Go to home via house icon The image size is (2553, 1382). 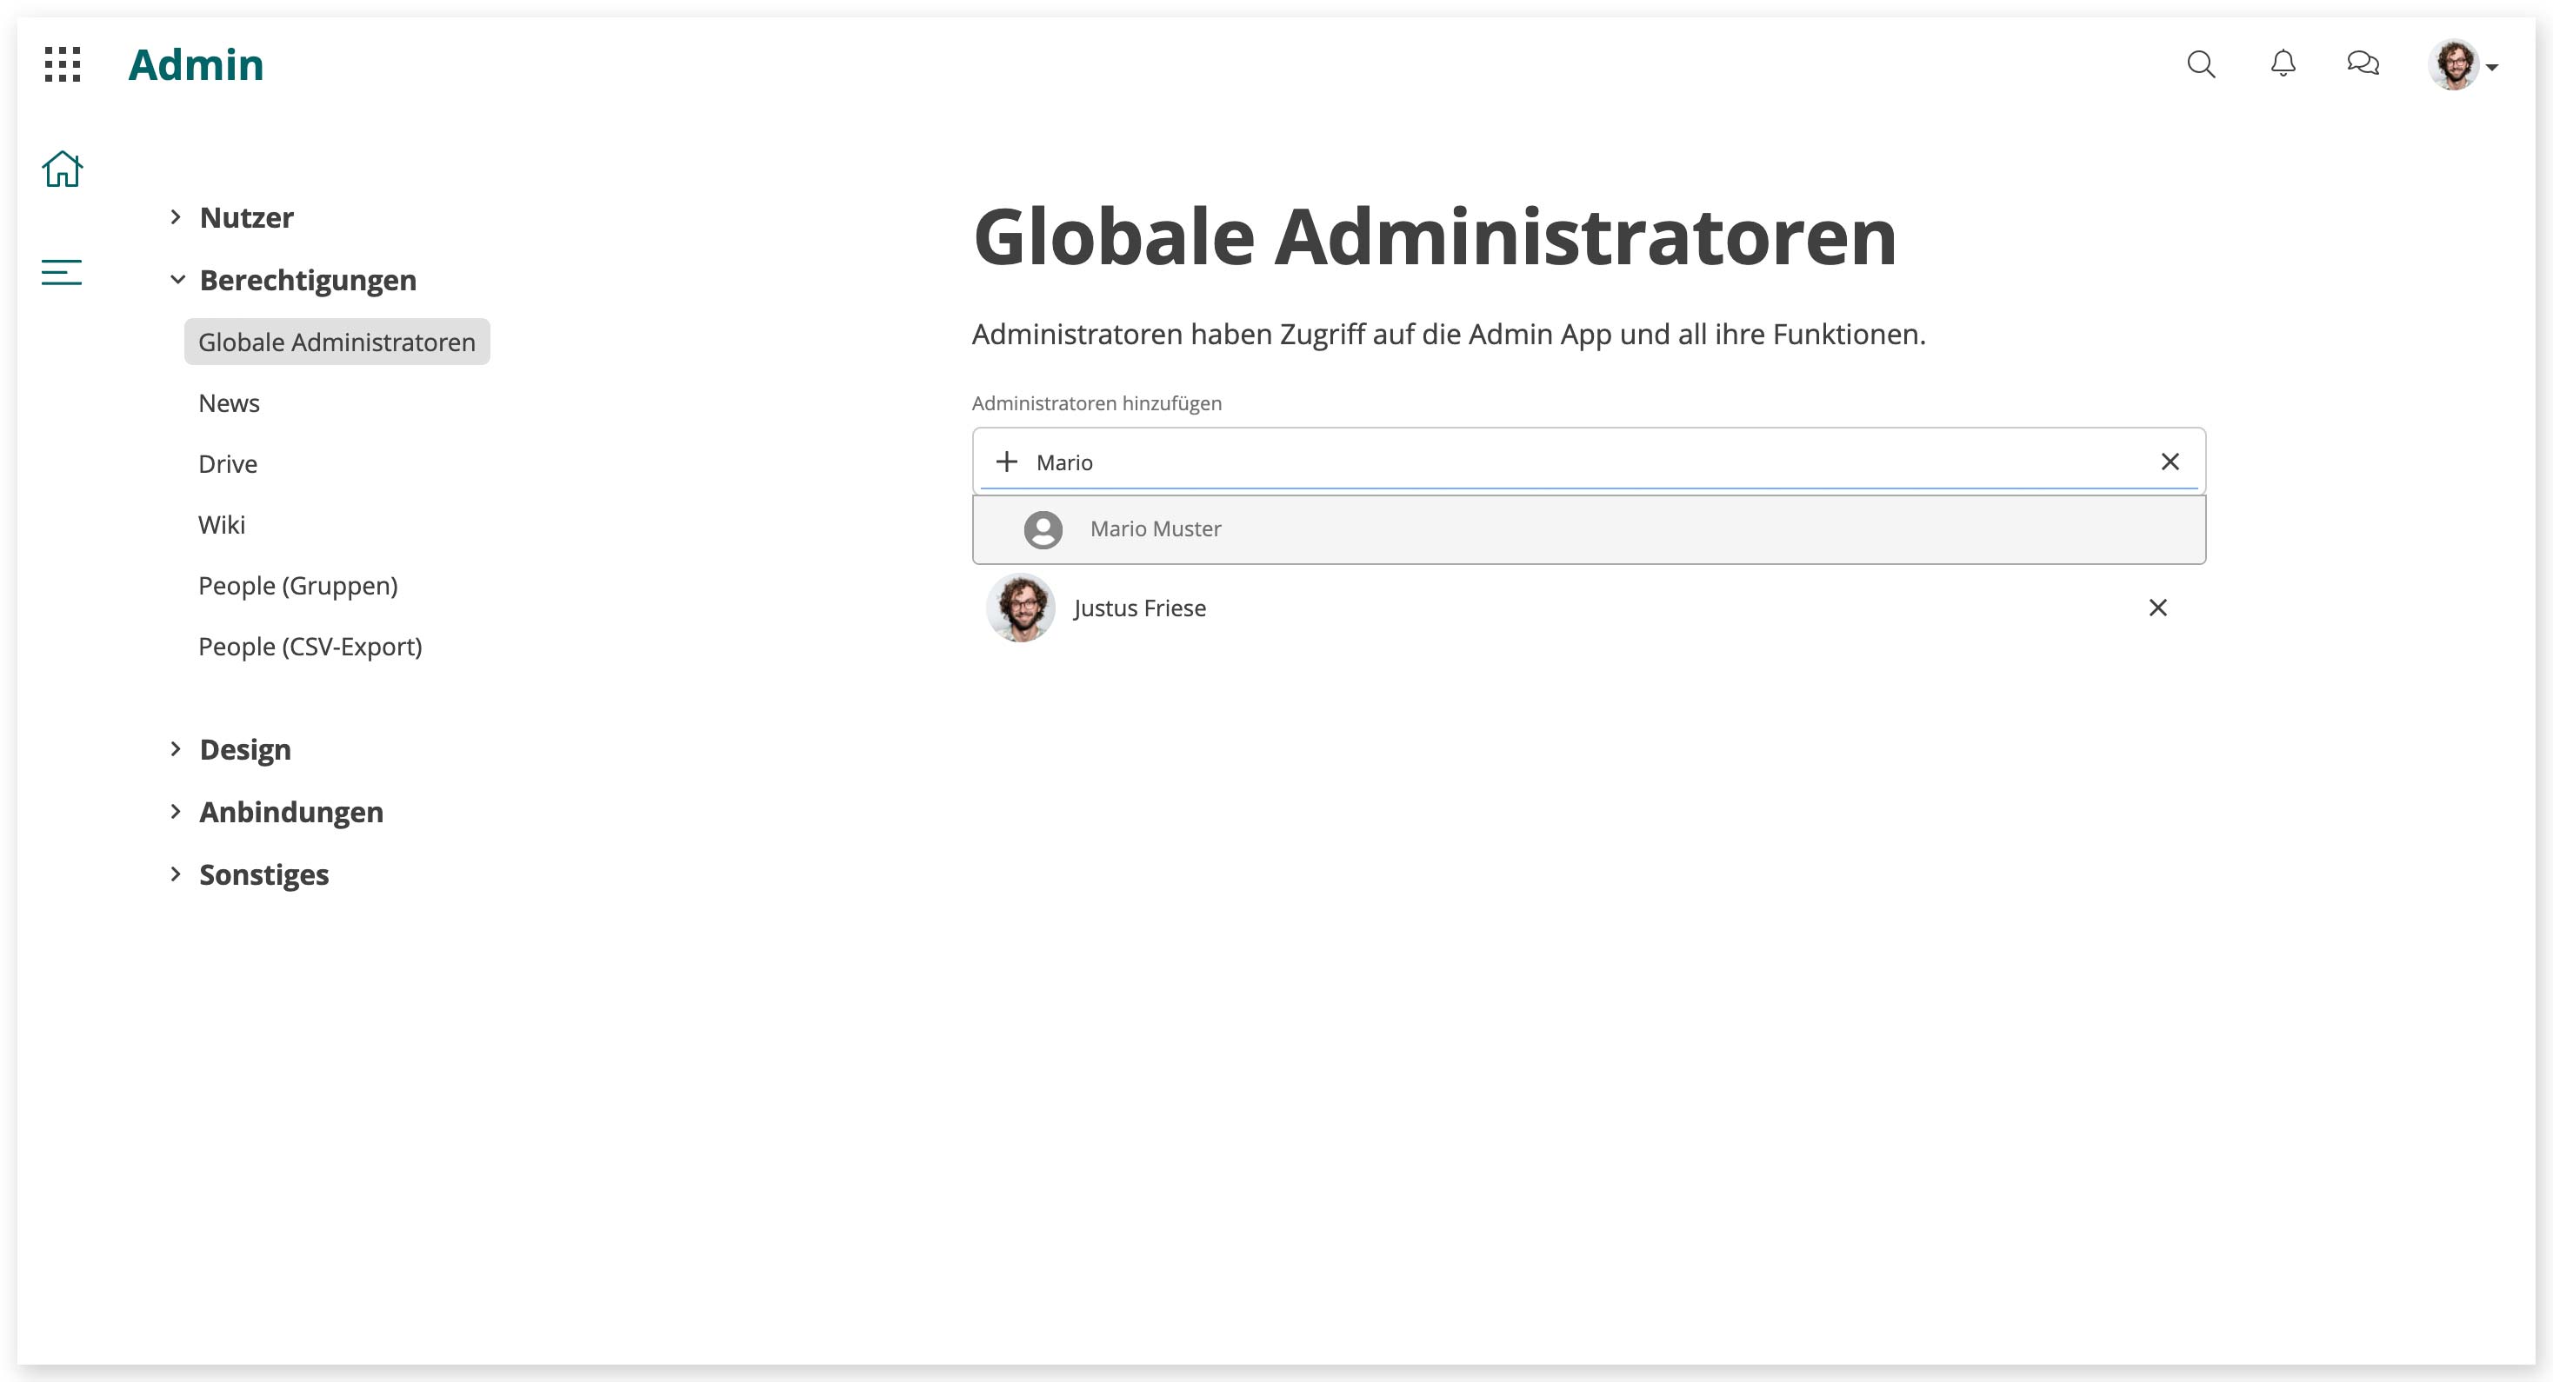62,169
